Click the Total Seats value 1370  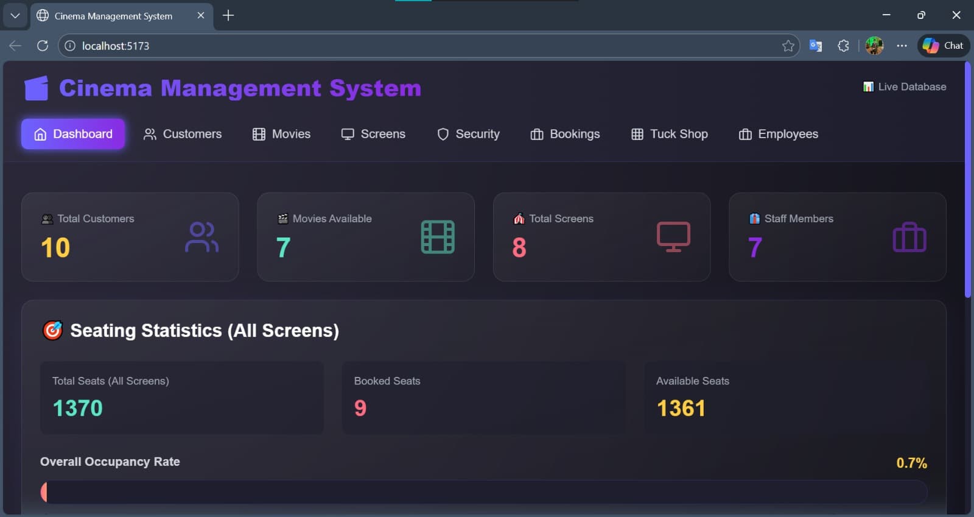click(78, 408)
